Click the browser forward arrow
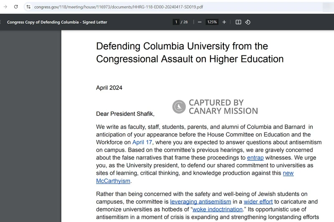The width and height of the screenshot is (334, 222). [x=5, y=7]
